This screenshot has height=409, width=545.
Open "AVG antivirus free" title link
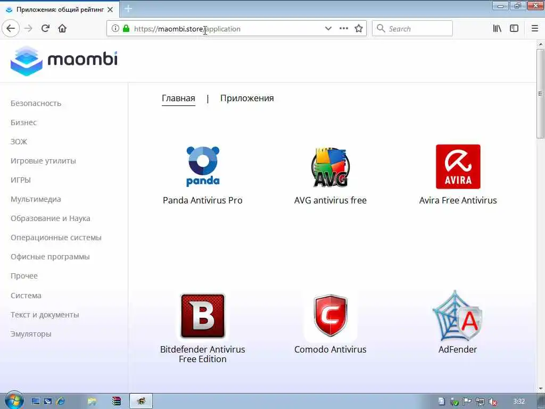coord(330,200)
